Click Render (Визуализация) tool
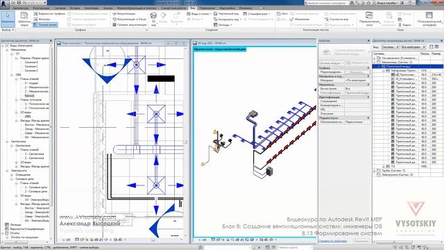Viewport: 444px width, 250px height. 123,14
